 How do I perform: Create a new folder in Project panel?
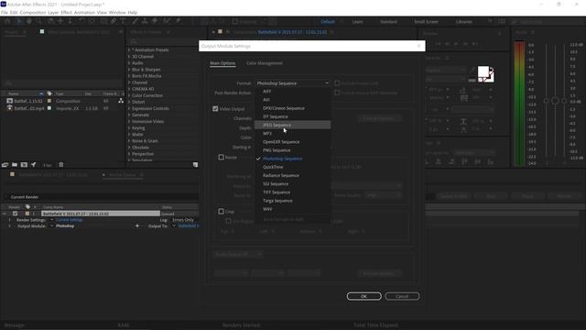(x=15, y=165)
